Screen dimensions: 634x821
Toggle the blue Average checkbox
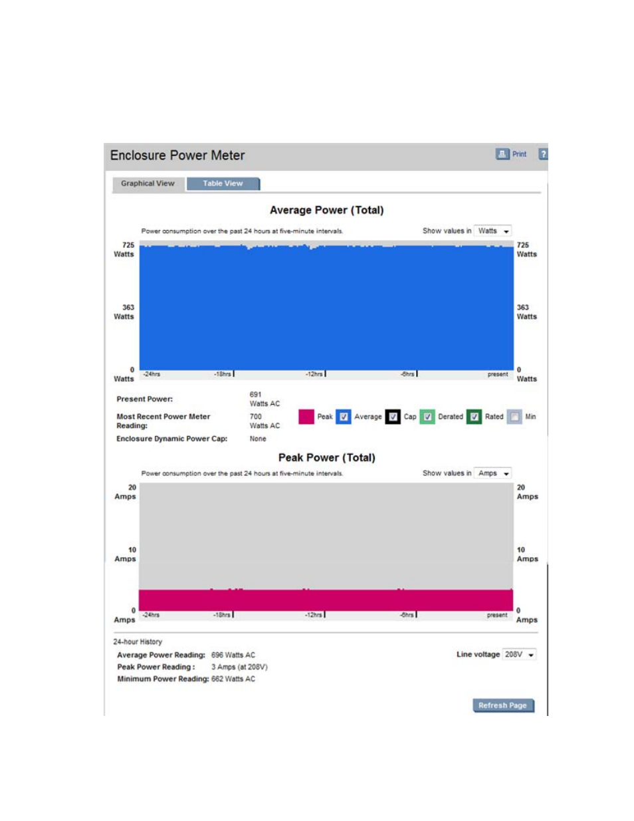pyautogui.click(x=344, y=417)
